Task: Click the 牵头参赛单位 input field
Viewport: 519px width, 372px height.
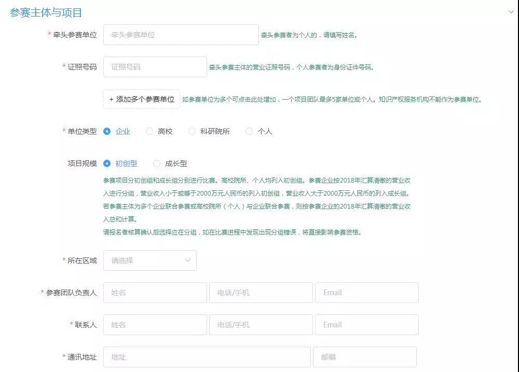Action: click(x=181, y=35)
